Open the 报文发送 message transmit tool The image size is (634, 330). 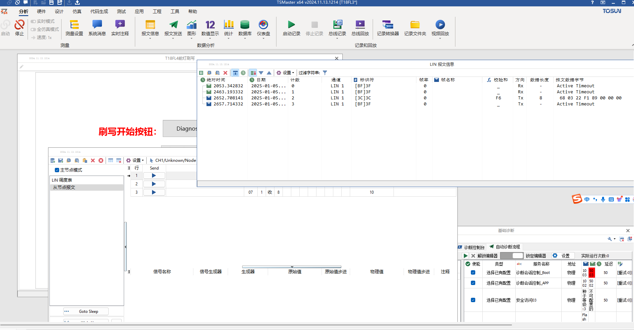pos(173,28)
